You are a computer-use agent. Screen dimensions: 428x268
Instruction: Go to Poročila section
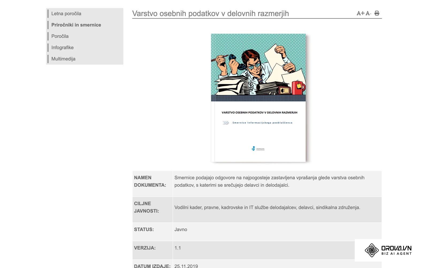[x=60, y=36]
